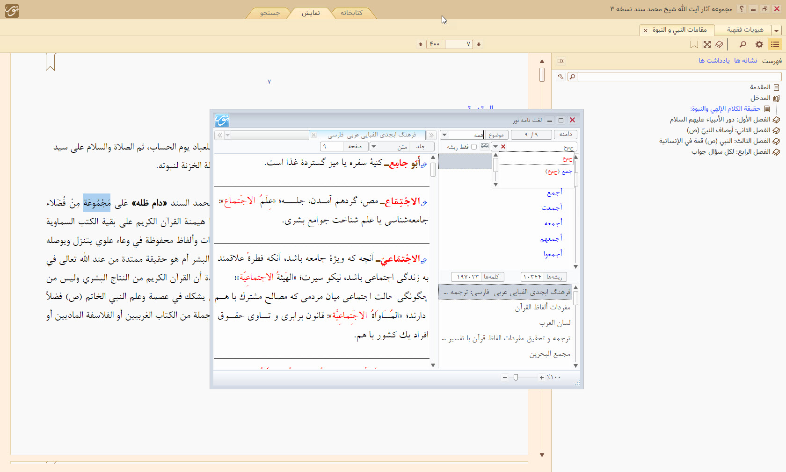Click the dictionary zoom slider handle
The width and height of the screenshot is (786, 472).
516,378
